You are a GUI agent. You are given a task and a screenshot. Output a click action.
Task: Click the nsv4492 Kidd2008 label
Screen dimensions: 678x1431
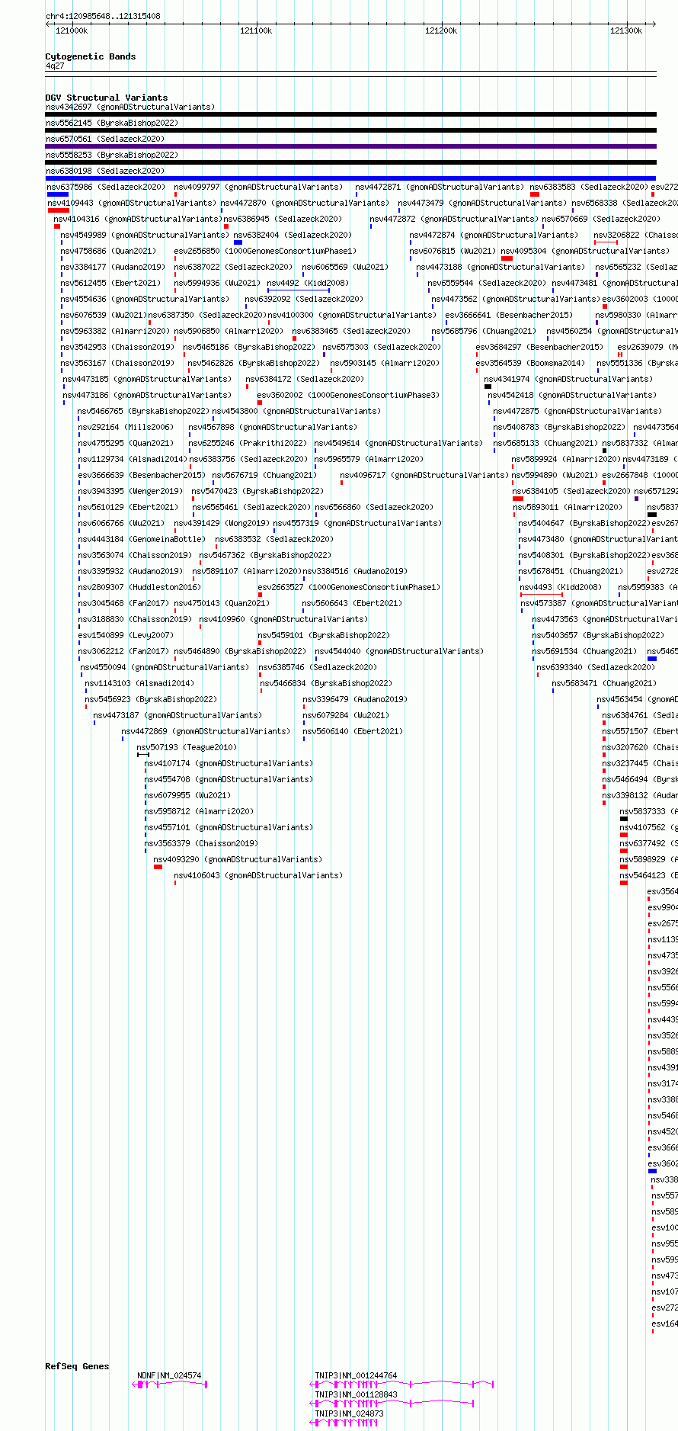(x=308, y=283)
